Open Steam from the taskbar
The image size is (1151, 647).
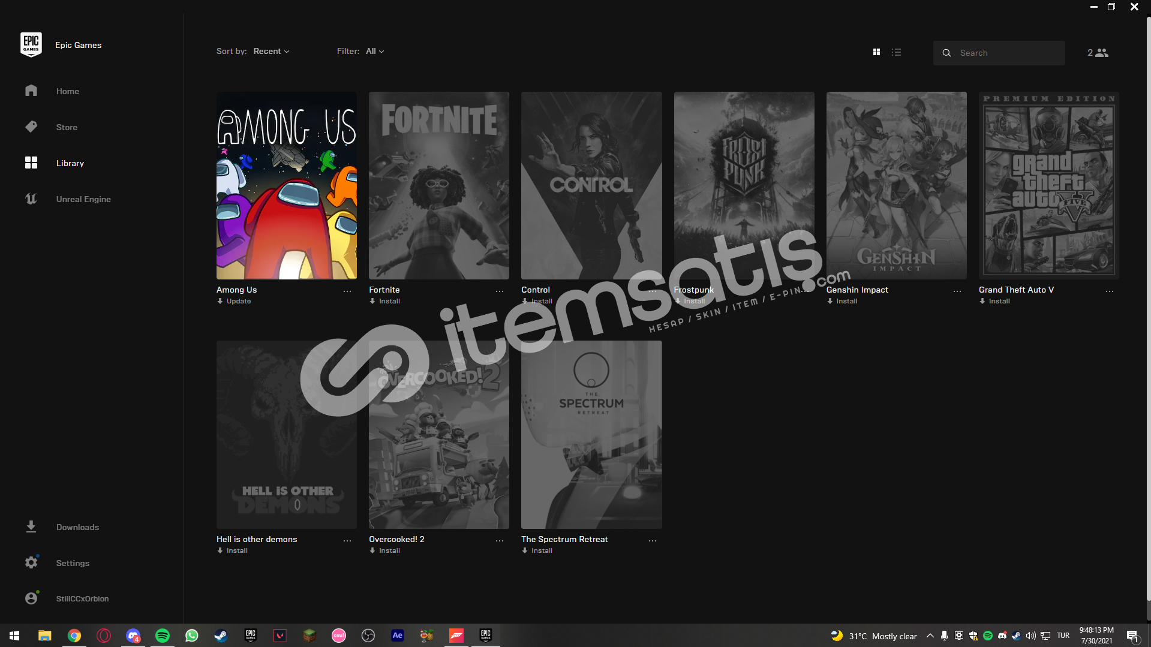pos(221,636)
